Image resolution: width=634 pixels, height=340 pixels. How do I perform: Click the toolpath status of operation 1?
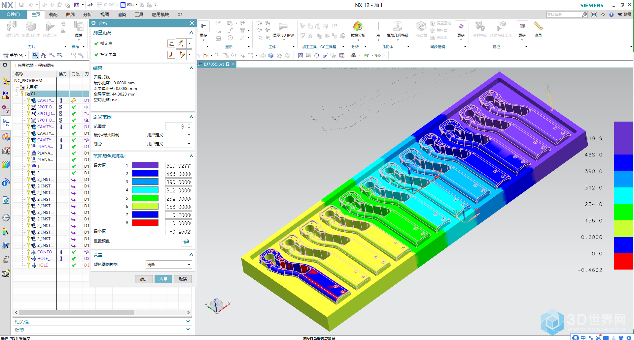(74, 166)
